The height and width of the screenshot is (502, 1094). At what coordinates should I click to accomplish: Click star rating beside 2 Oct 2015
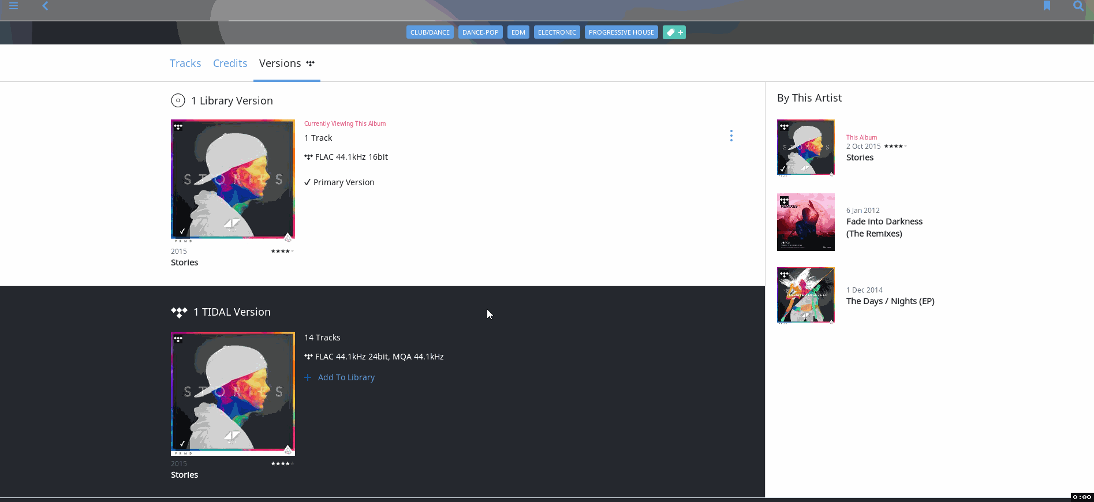(x=895, y=146)
